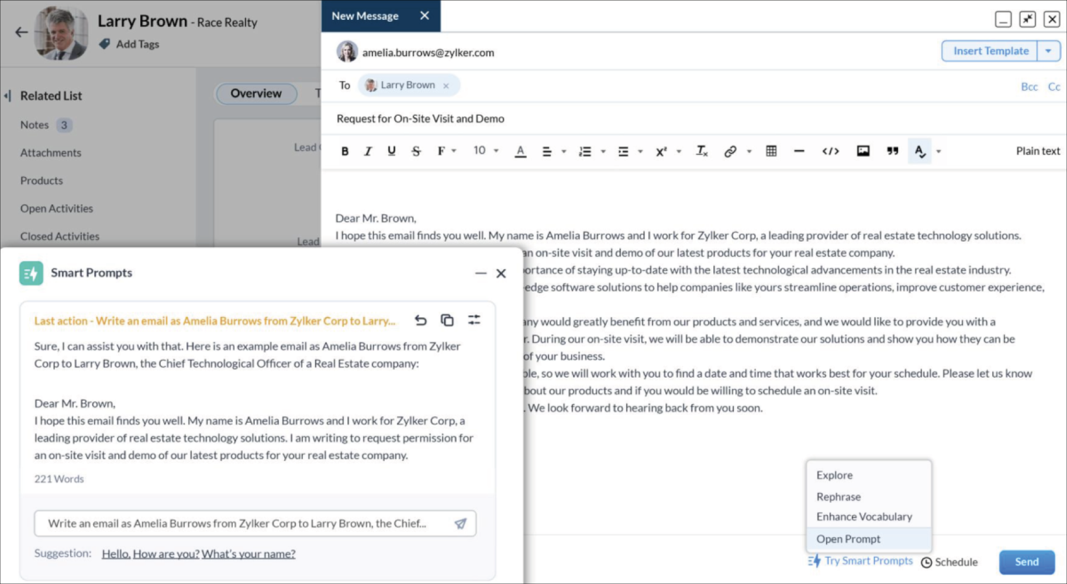Insert a table into the email

770,151
